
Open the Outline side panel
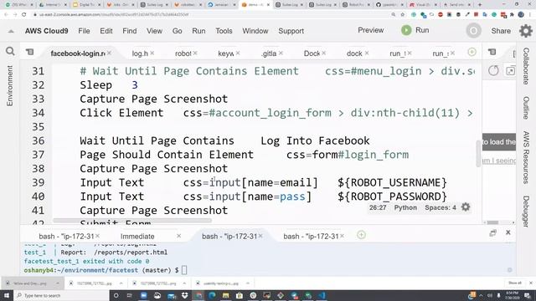526,108
